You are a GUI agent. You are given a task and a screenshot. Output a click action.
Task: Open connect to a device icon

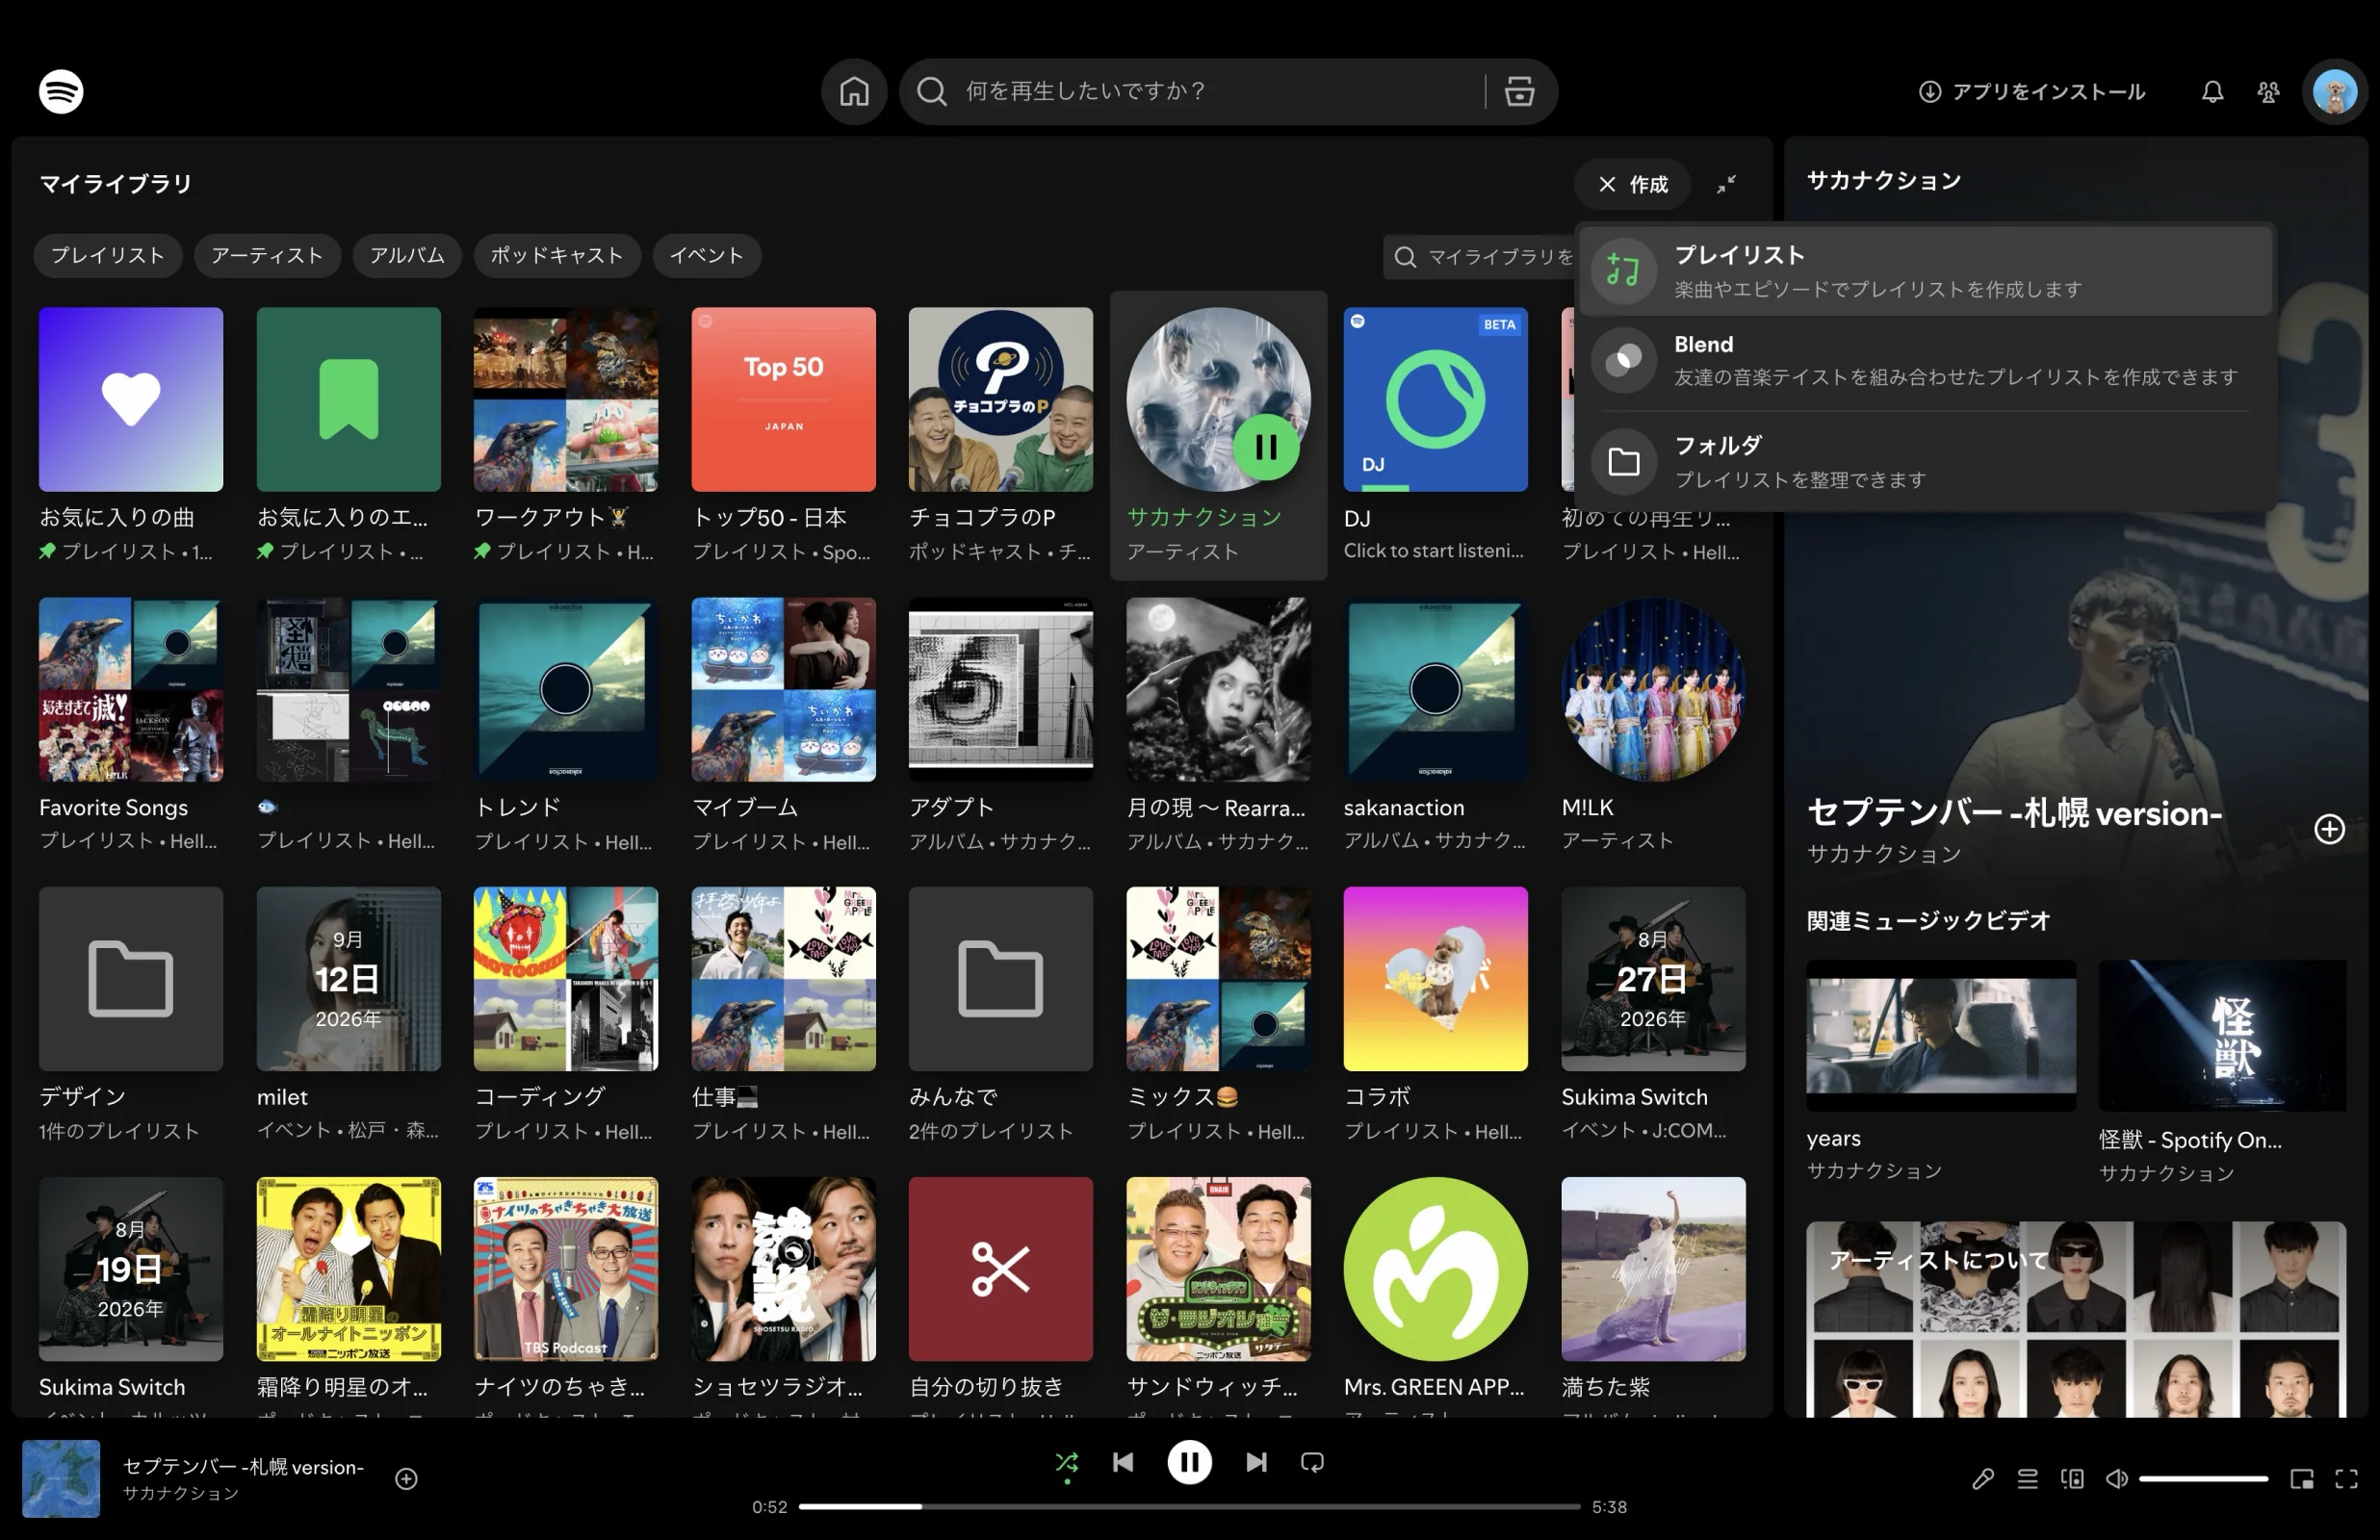coord(2072,1478)
